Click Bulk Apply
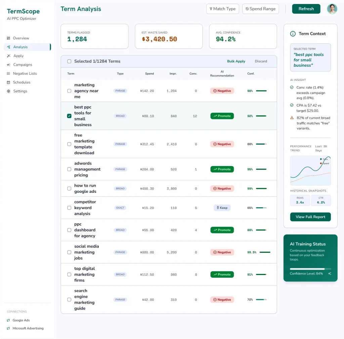This screenshot has width=344, height=339. pos(236,61)
